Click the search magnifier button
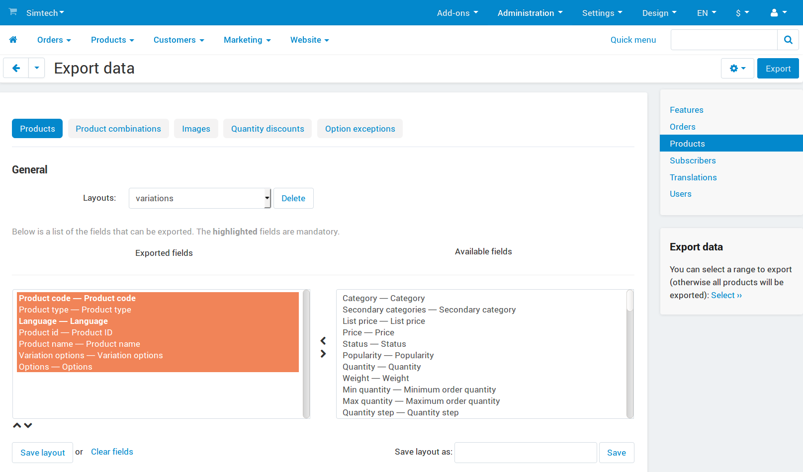803x472 pixels. click(x=788, y=40)
